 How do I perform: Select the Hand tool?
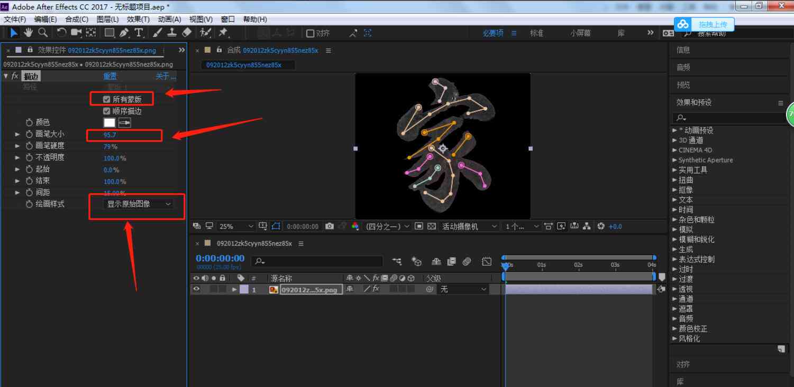coord(28,33)
